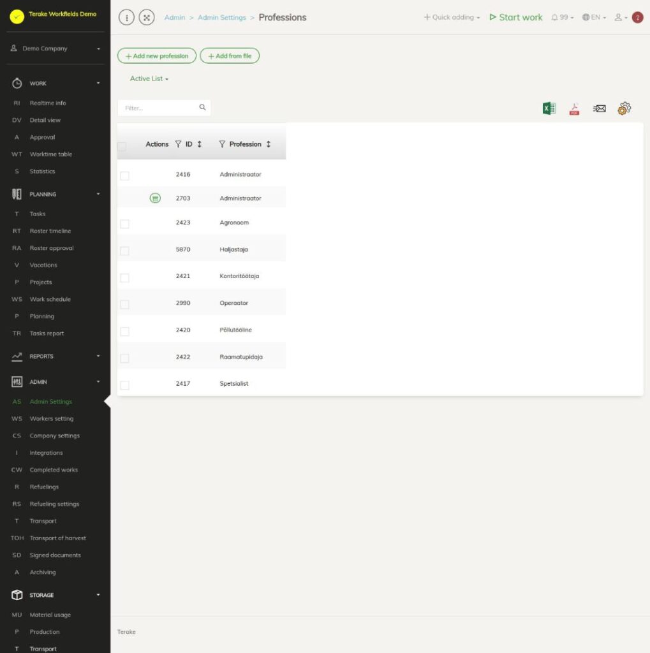Screen dimensions: 650x653
Task: Click Add from file button
Action: click(x=230, y=56)
